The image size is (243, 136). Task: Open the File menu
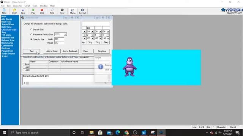click(x=3, y=6)
